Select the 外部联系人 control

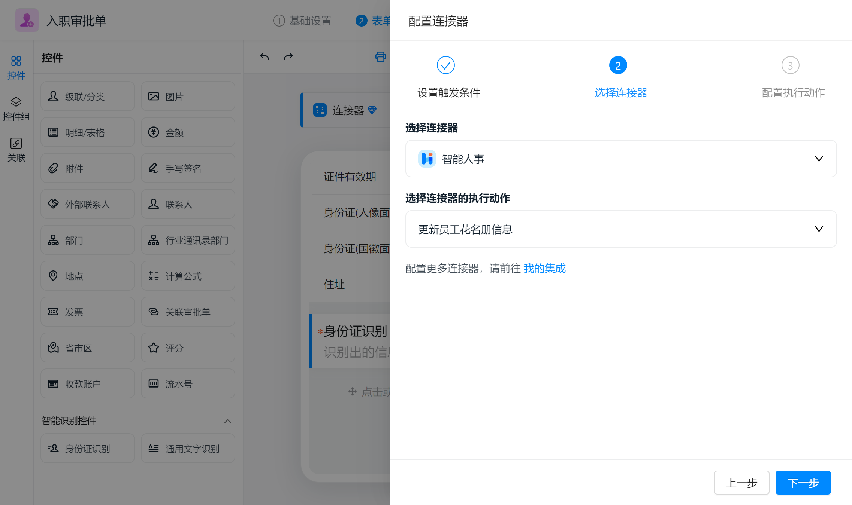pos(88,204)
